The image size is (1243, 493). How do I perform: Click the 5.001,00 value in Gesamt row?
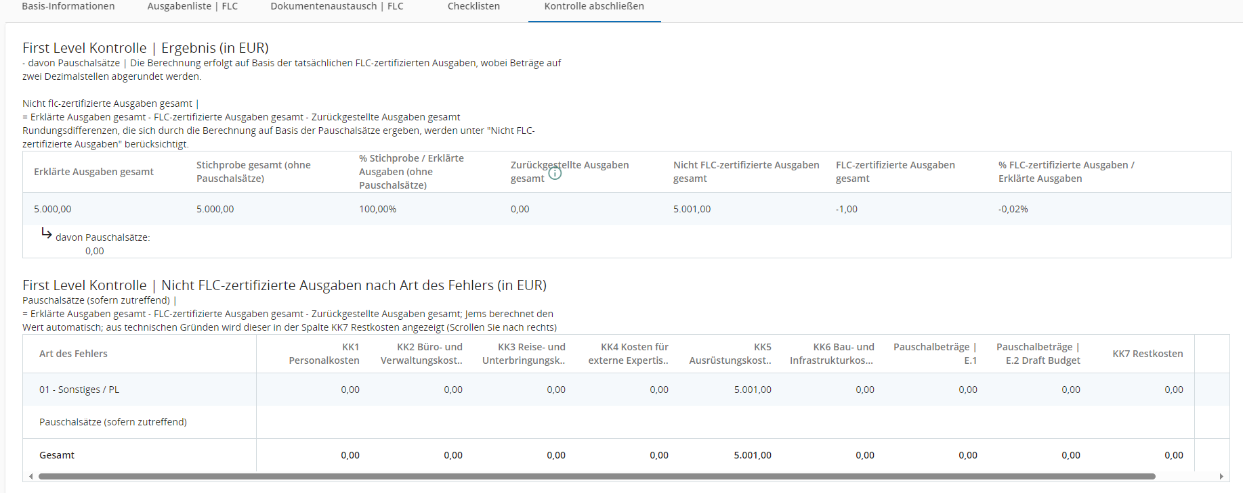coord(752,455)
